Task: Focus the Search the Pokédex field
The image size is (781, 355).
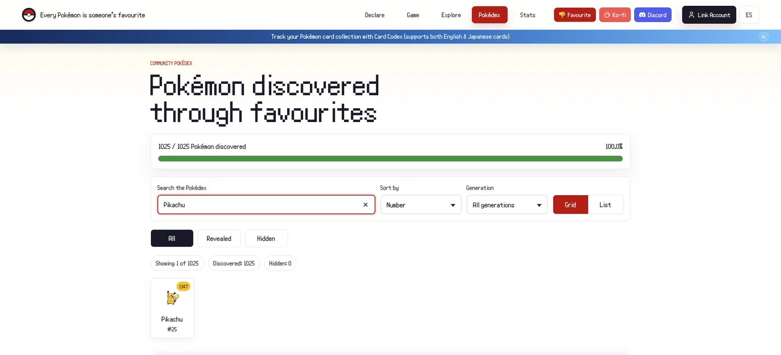Action: (x=266, y=205)
